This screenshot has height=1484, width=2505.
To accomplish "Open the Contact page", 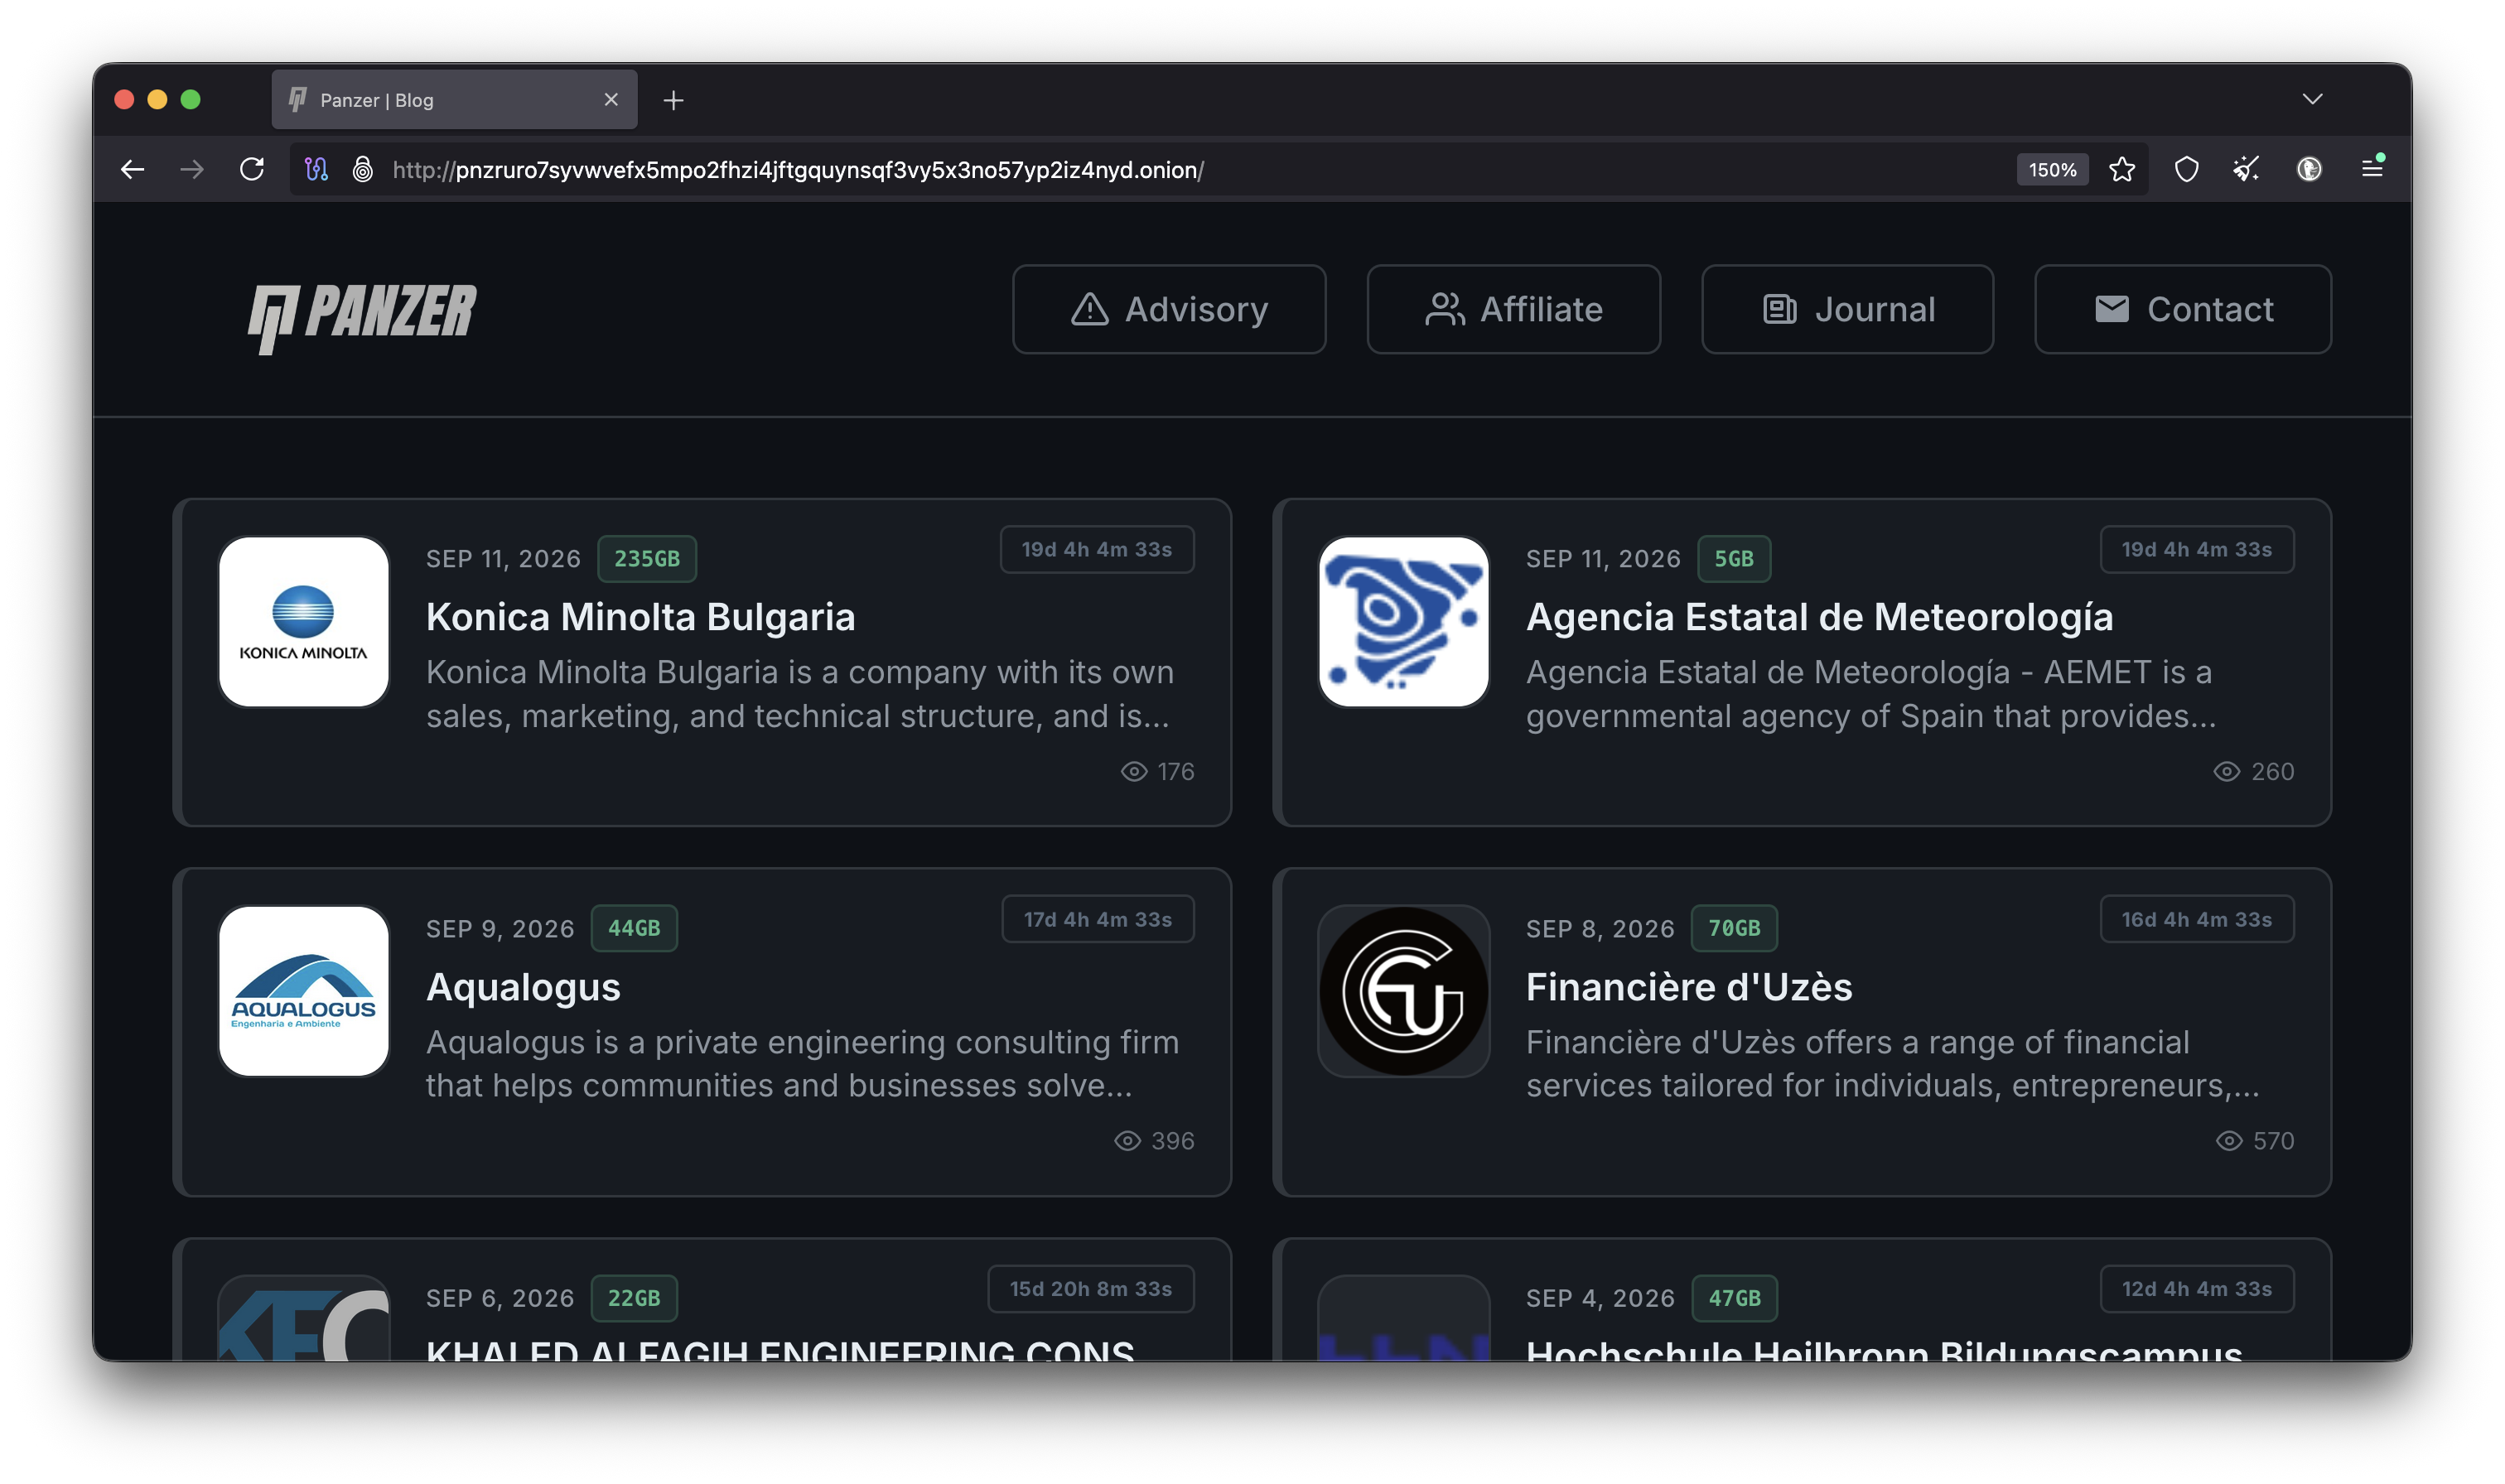I will pos(2182,309).
